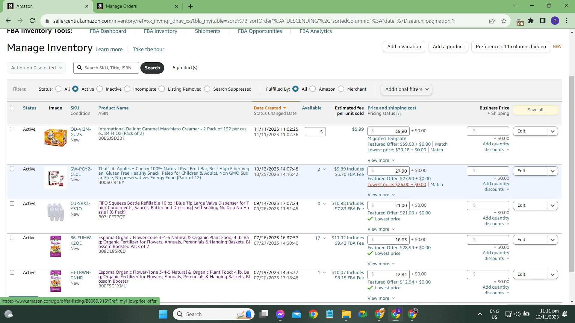Open FBA Analytics tab
The image size is (575, 323).
point(316,31)
